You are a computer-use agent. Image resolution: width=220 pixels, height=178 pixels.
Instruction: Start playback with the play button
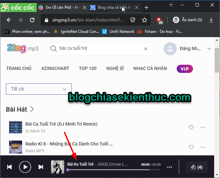[x=25, y=167]
